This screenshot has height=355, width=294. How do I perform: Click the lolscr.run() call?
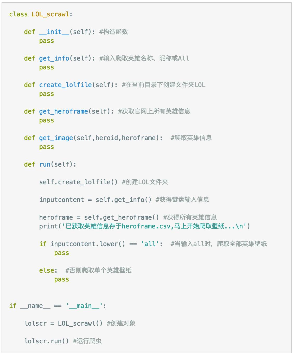[x=47, y=341]
